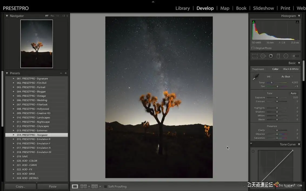Select the Radial Filter tool

click(x=286, y=56)
